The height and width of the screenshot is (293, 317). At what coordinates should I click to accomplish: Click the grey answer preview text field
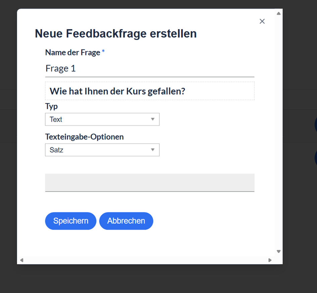tap(150, 183)
